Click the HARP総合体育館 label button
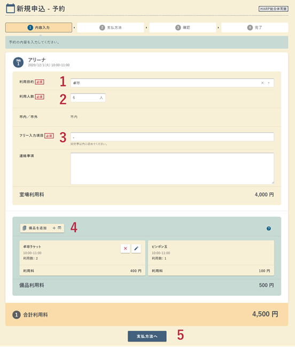The height and width of the screenshot is (351, 295). (273, 9)
